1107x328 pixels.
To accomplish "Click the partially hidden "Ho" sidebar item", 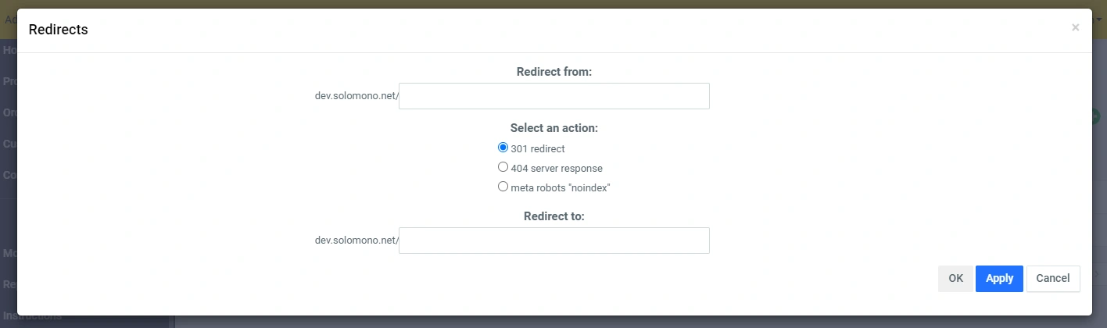I will point(9,50).
